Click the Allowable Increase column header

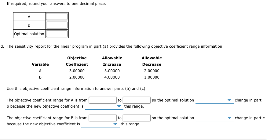(112, 61)
